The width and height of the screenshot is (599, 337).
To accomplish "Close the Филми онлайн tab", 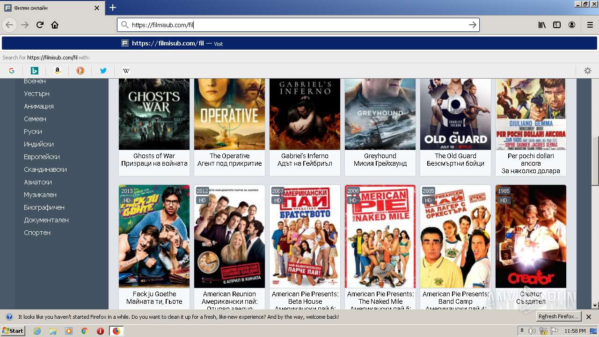I will click(x=97, y=8).
